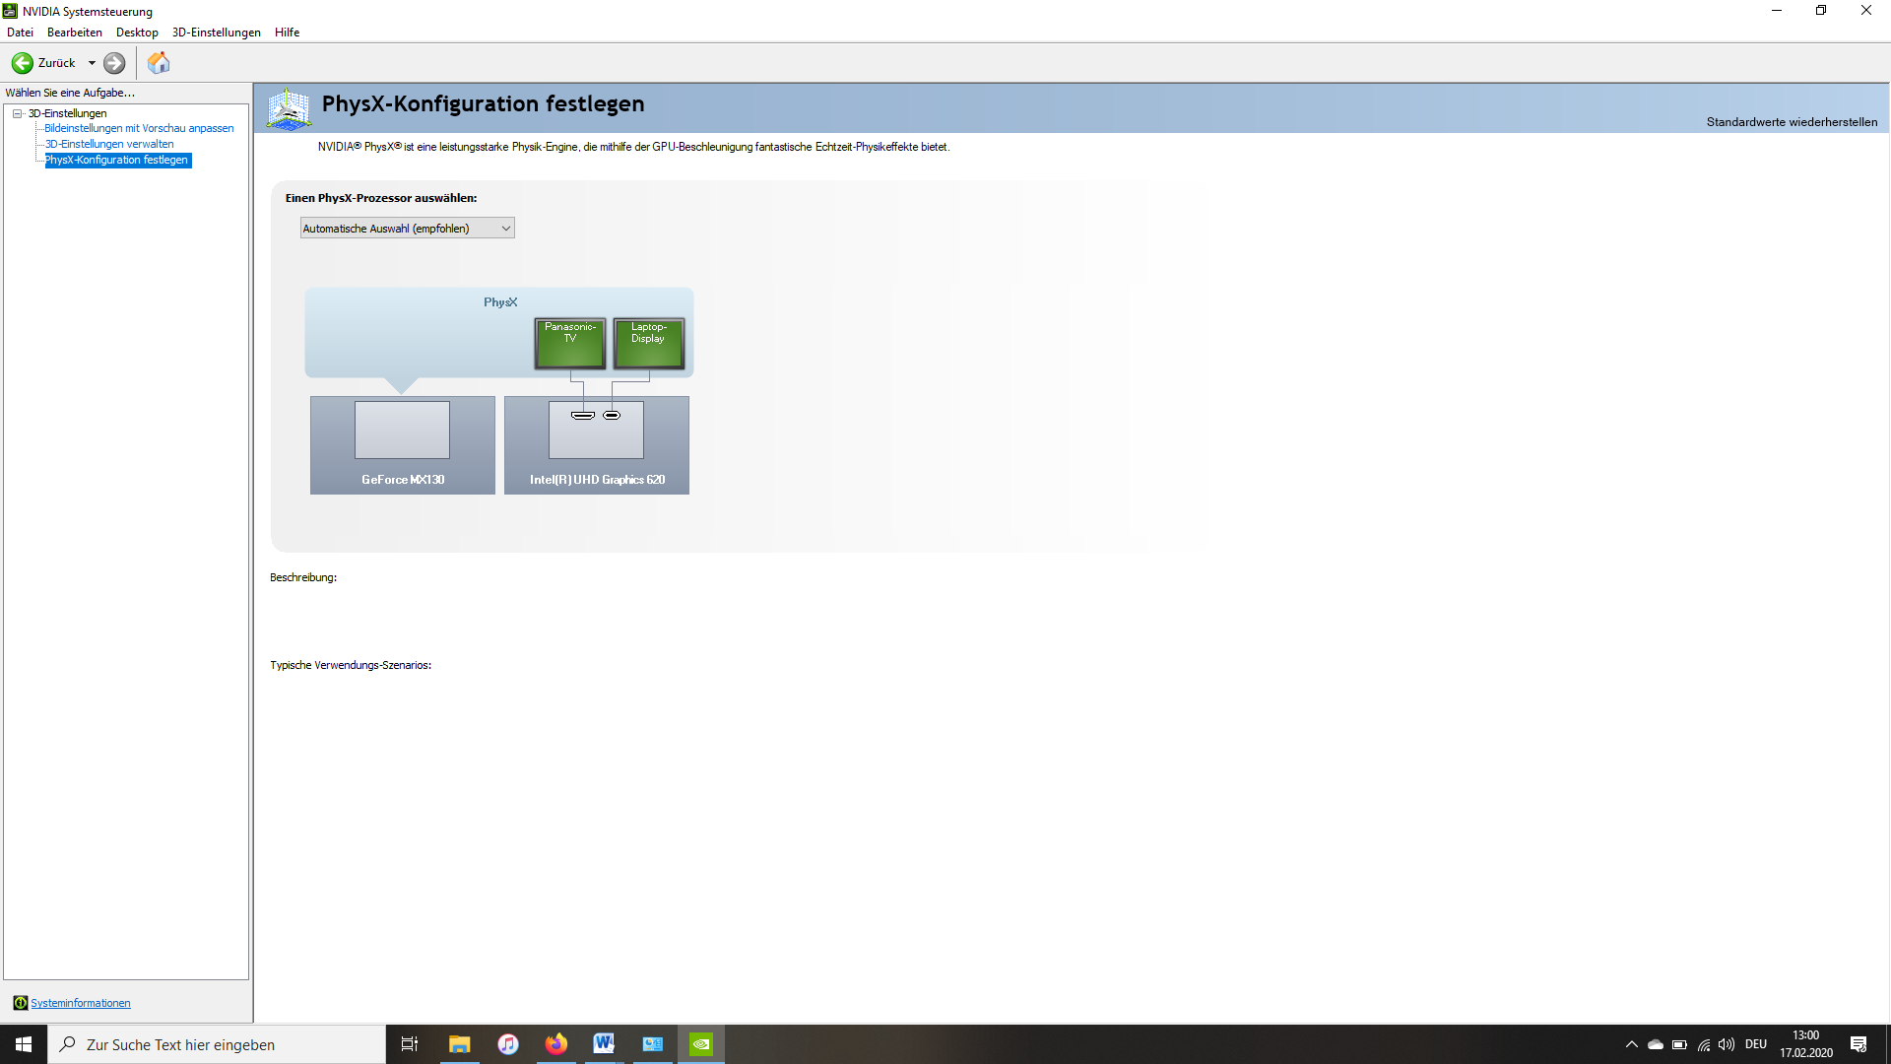Open Firefox from the taskbar
Screen dimensions: 1891x1064
(x=556, y=1044)
